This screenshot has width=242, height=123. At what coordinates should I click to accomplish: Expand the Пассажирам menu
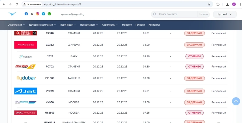89,25
